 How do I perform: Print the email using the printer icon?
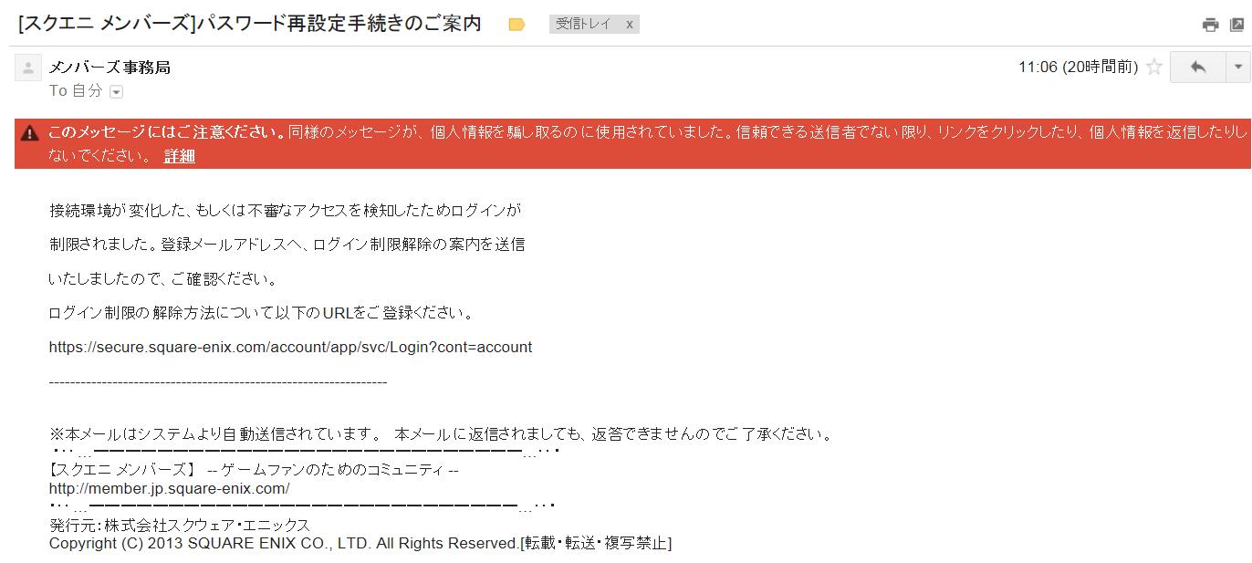tap(1210, 25)
